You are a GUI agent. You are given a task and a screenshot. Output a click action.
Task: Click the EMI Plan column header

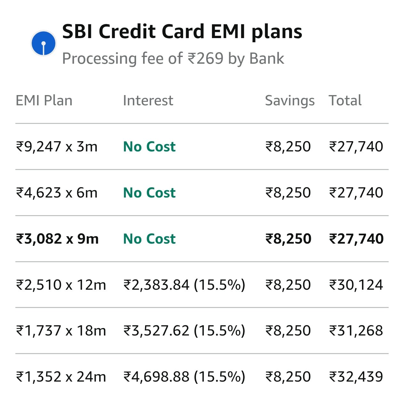44,101
